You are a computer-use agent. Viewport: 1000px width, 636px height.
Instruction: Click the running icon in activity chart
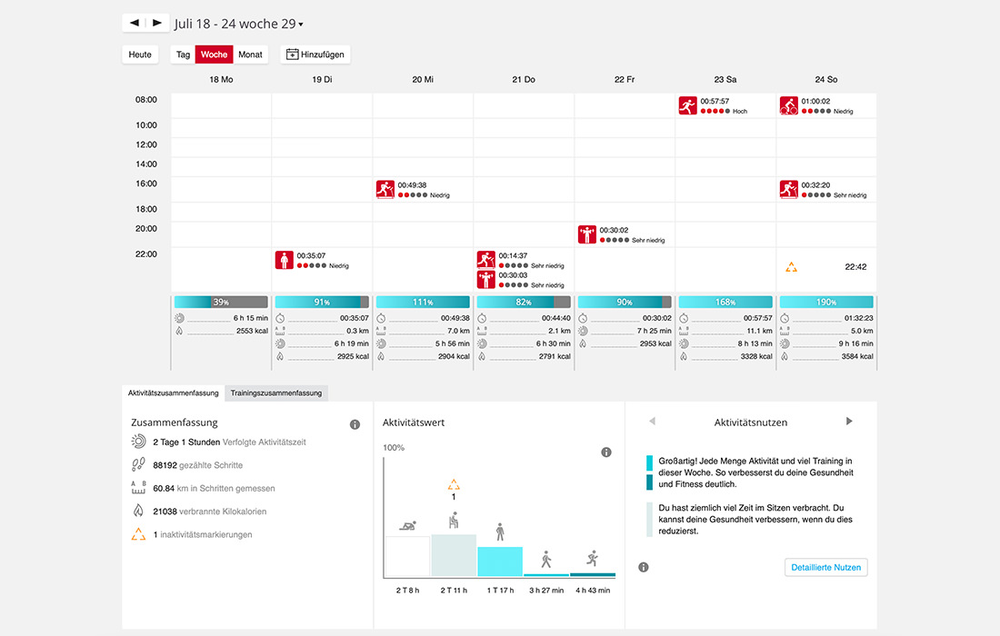pyautogui.click(x=593, y=559)
